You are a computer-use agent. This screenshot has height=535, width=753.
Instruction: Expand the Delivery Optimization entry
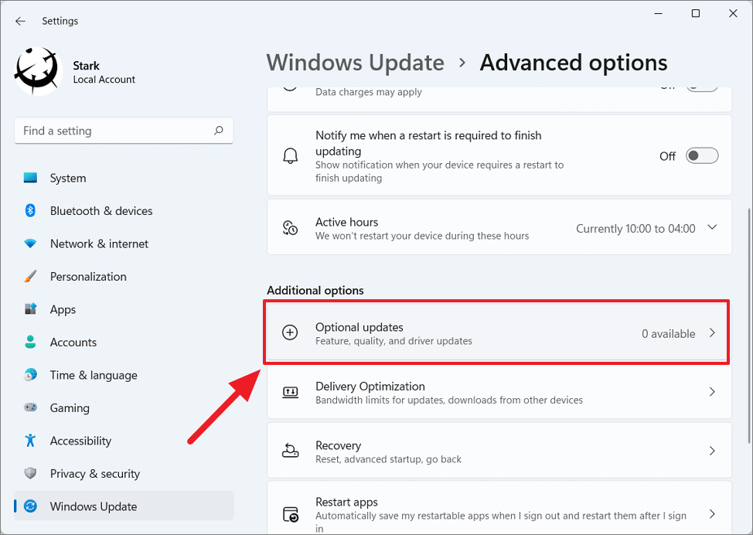pyautogui.click(x=711, y=392)
